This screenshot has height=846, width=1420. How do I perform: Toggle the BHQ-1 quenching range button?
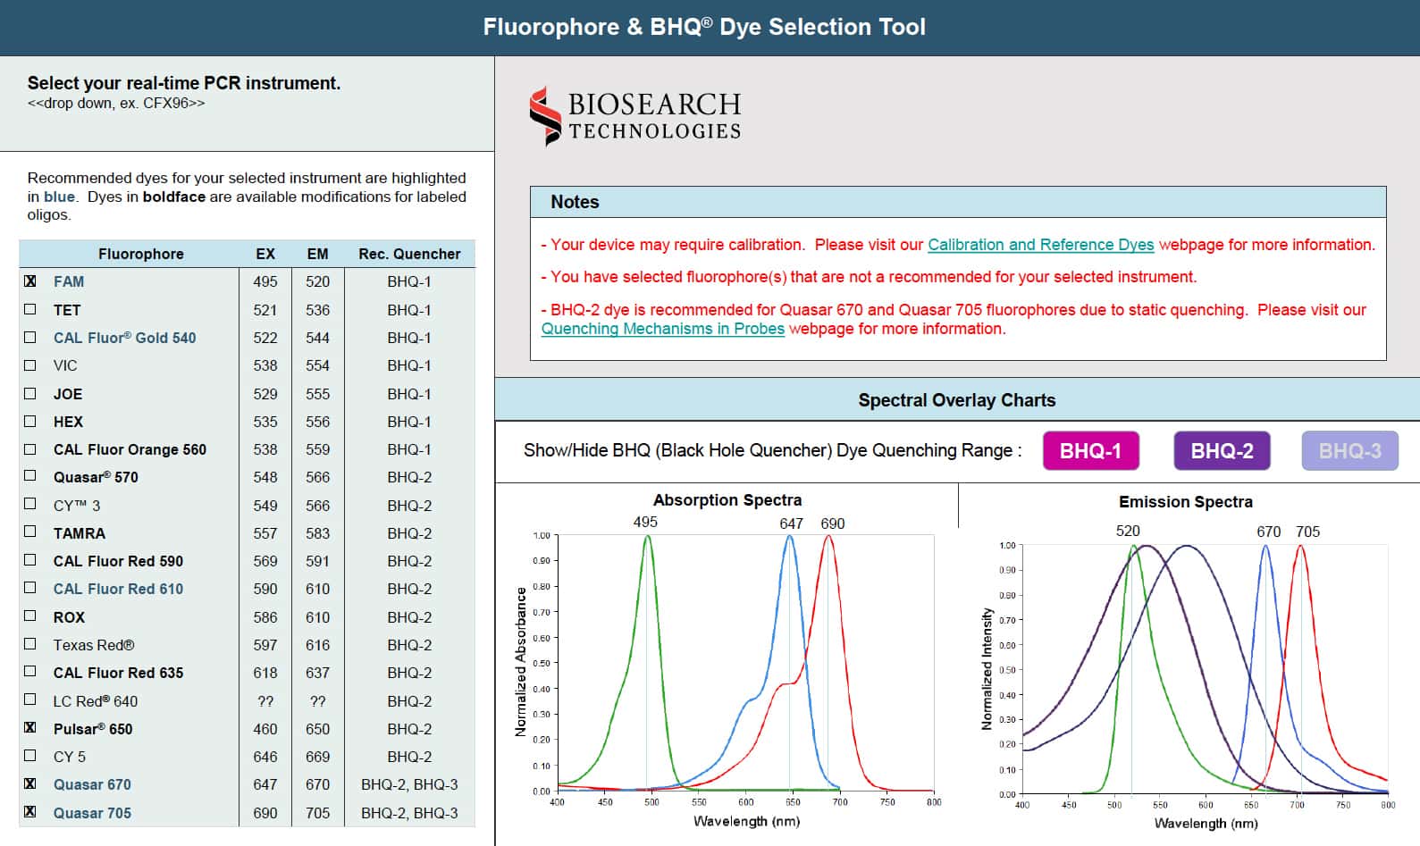pyautogui.click(x=1091, y=451)
